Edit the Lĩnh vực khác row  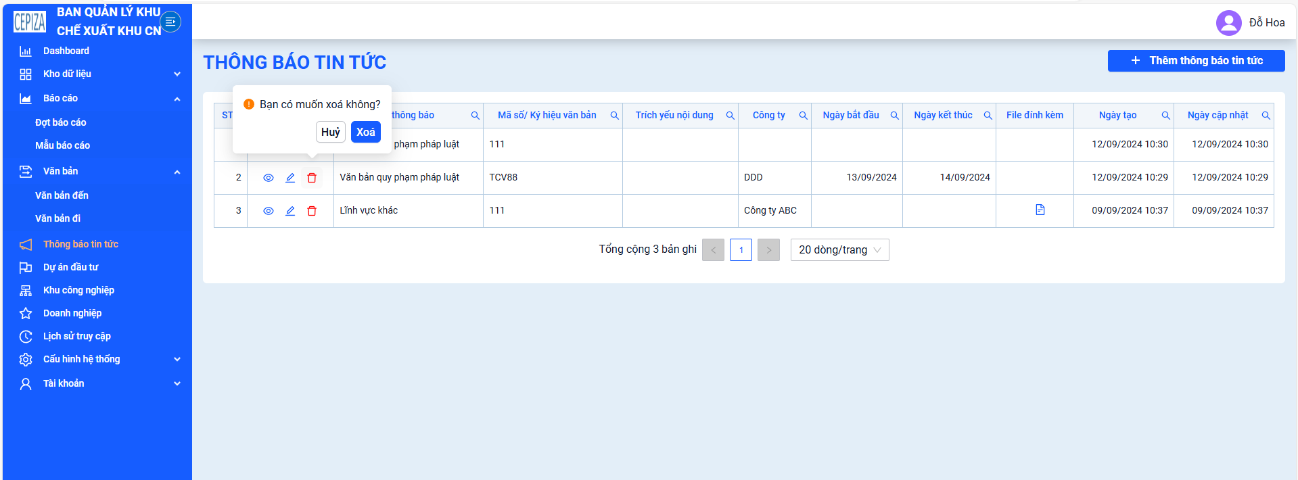point(290,211)
